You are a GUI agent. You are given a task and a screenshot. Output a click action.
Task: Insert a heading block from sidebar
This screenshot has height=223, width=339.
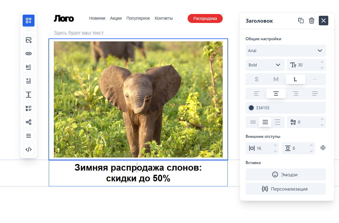[x=29, y=67]
